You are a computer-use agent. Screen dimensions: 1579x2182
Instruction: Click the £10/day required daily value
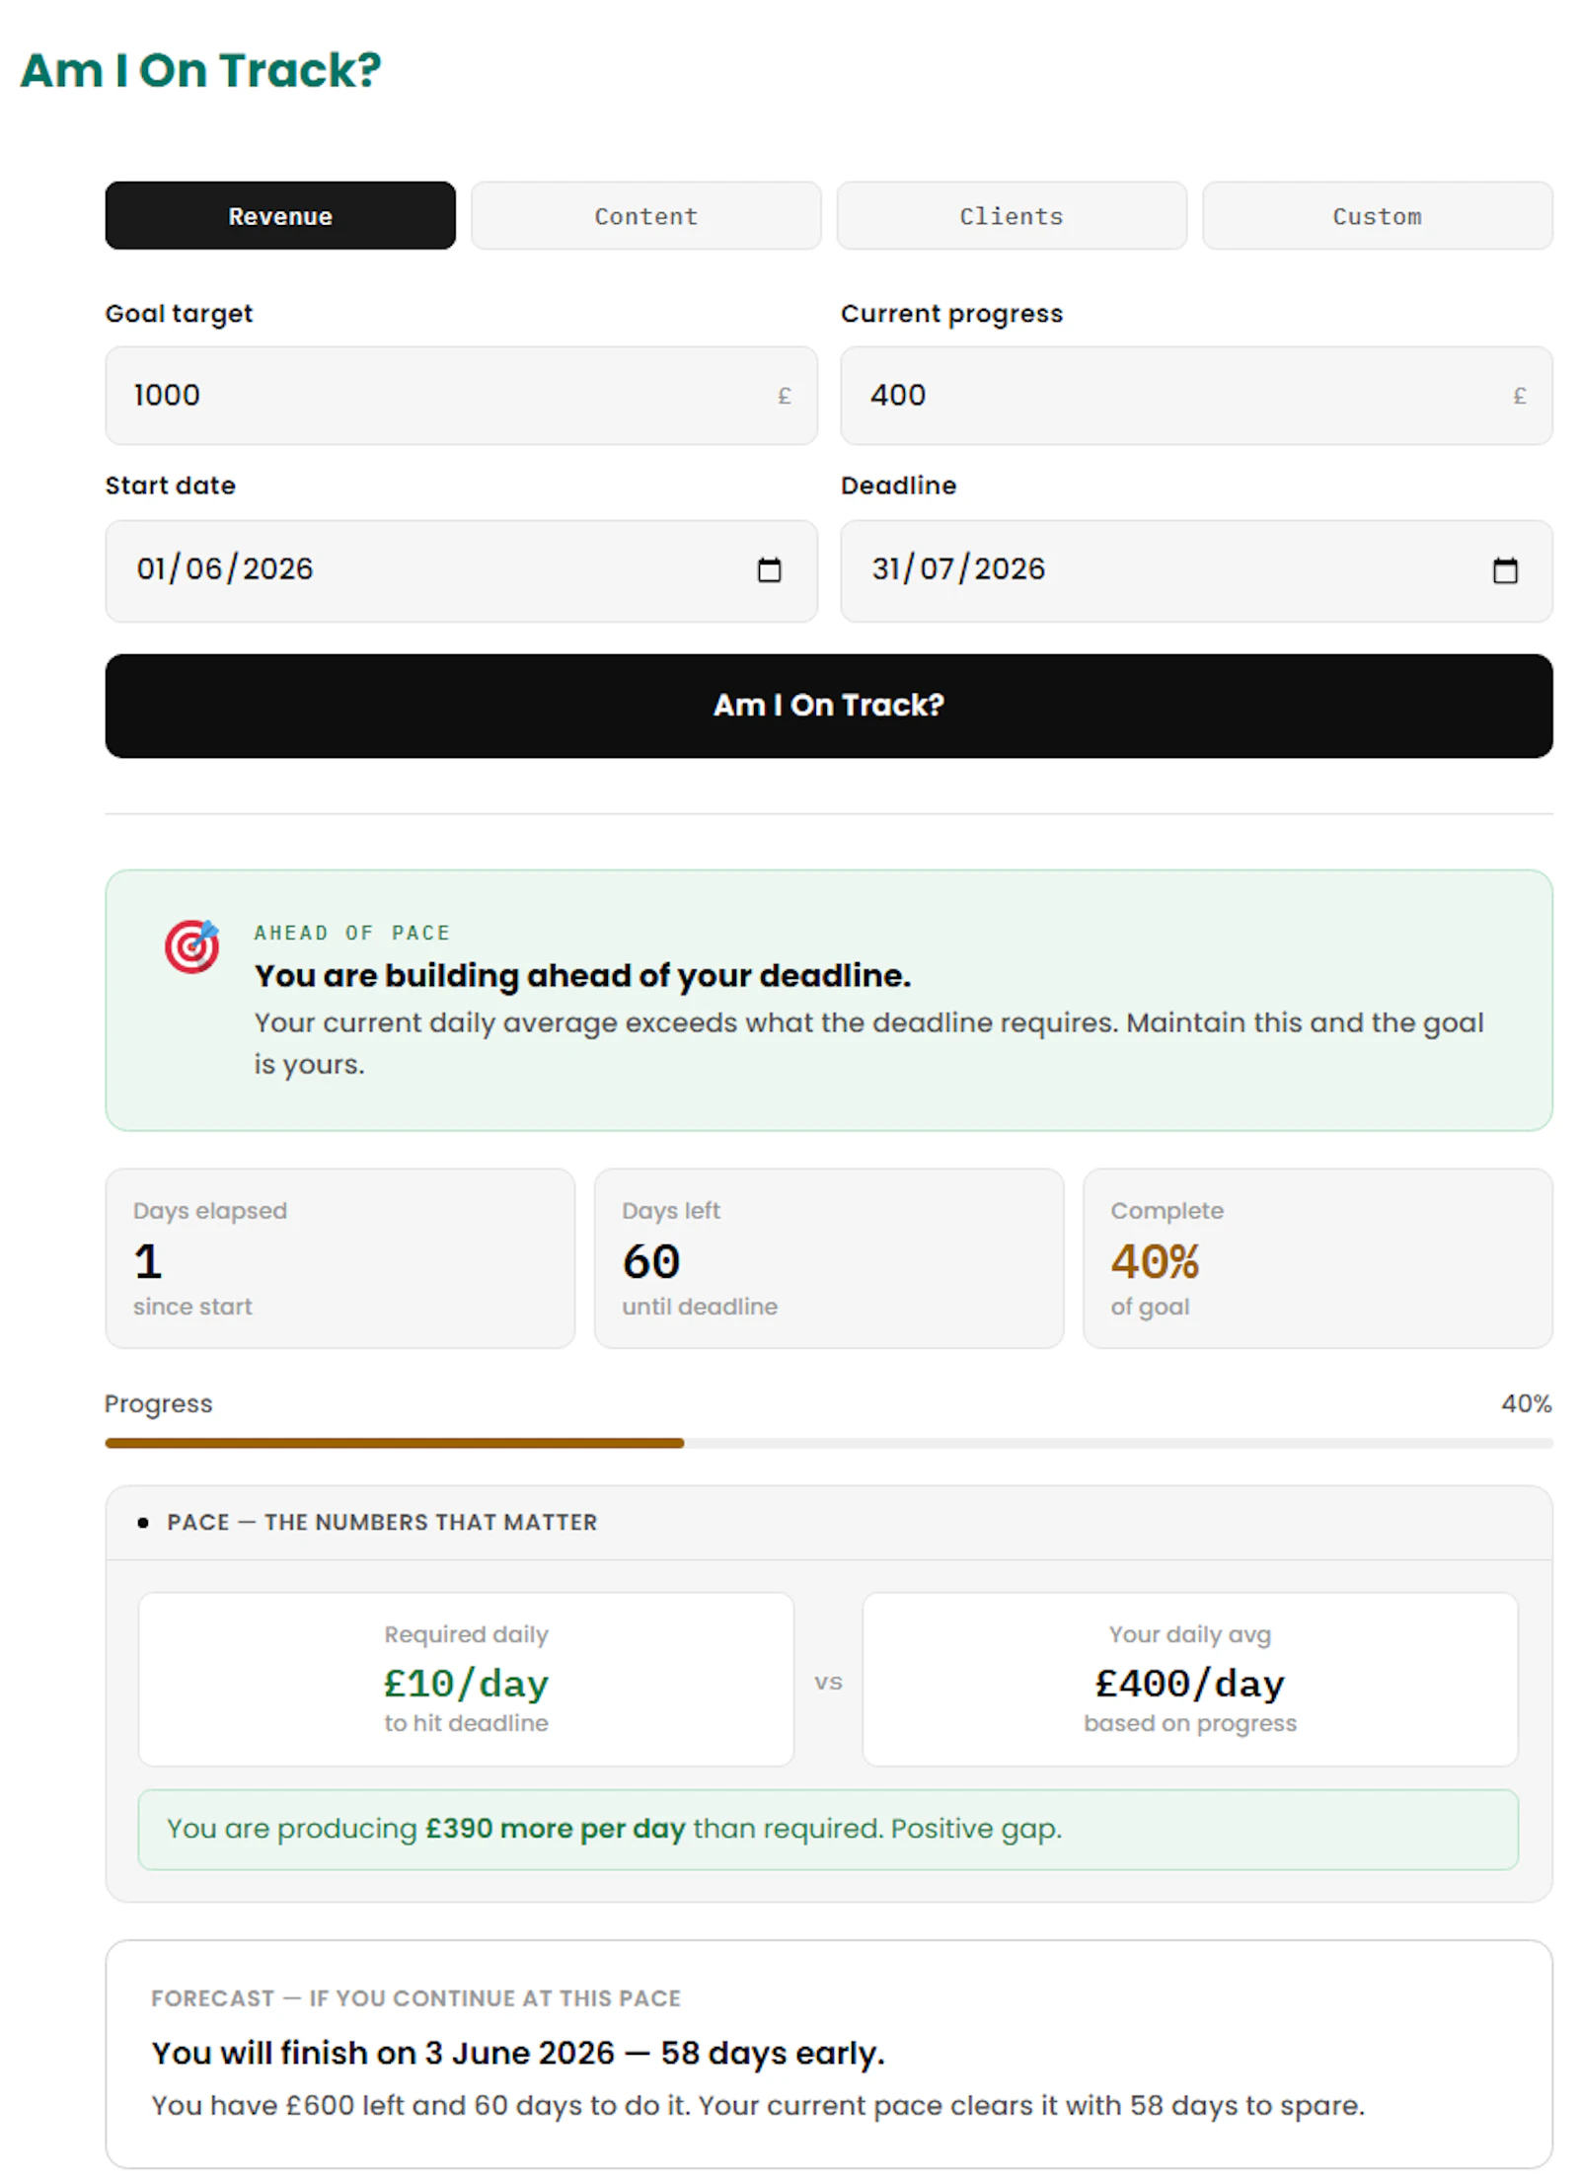pos(466,1684)
